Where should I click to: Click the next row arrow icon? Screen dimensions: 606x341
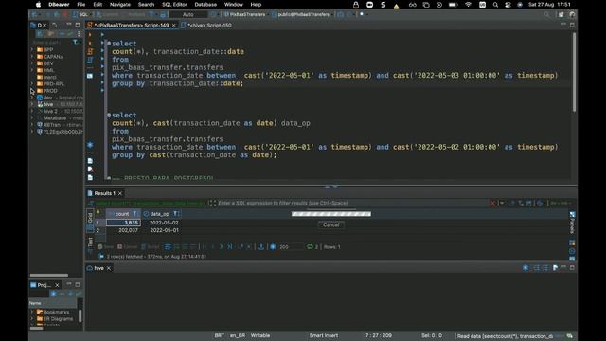[222, 246]
